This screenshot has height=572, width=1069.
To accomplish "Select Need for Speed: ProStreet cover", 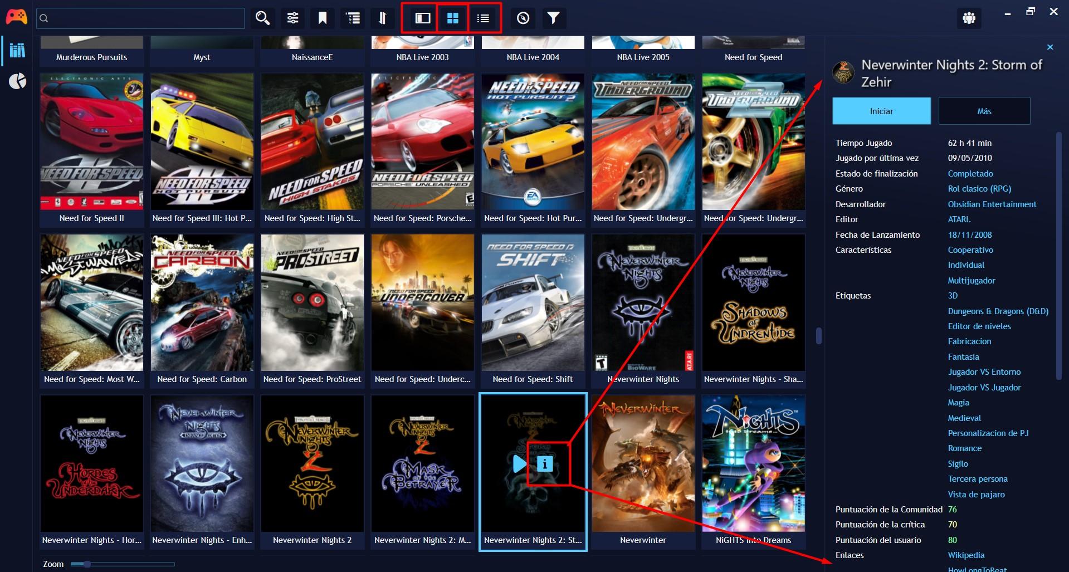I will (313, 302).
